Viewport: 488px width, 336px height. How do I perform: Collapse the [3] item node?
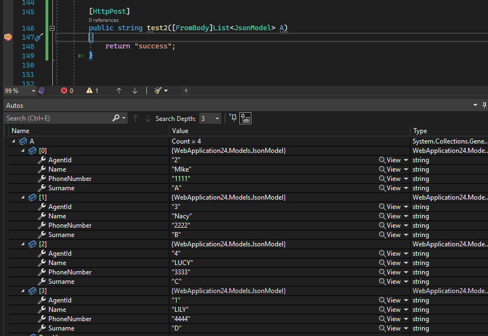tap(23, 290)
